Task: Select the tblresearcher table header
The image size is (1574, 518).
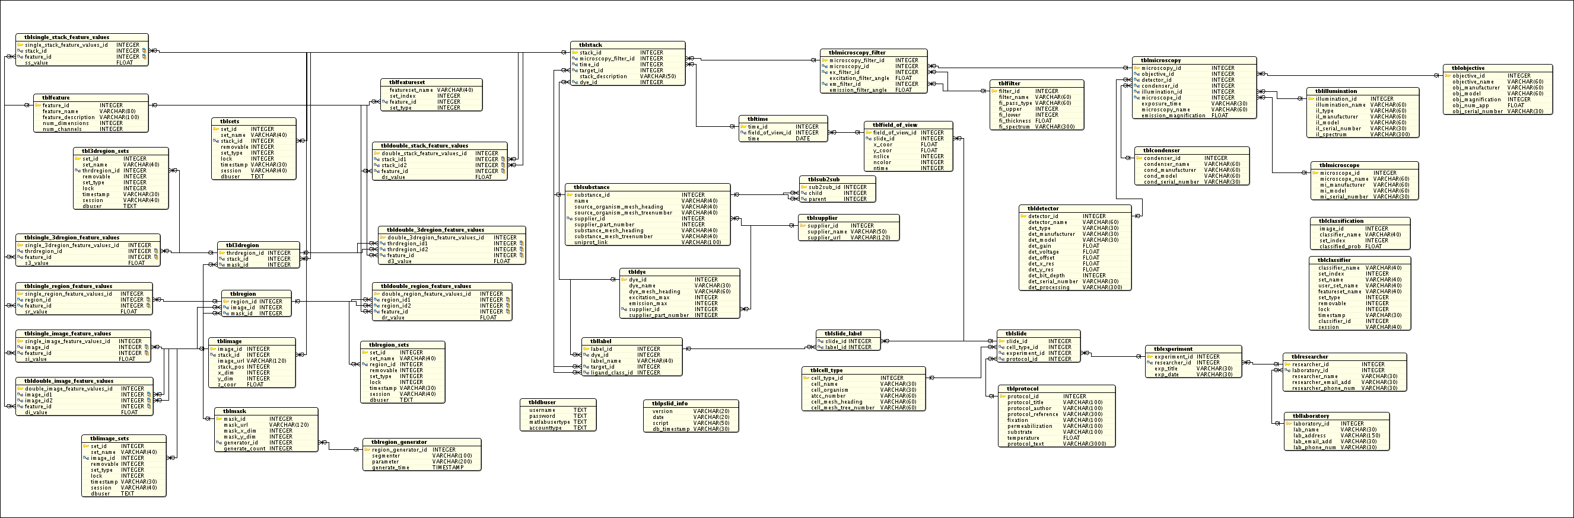Action: pyautogui.click(x=1345, y=357)
